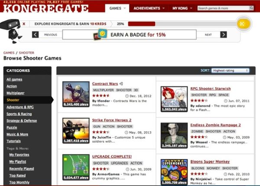
Task: Open the Sort dropdown showing Highest rating
Action: (230, 70)
